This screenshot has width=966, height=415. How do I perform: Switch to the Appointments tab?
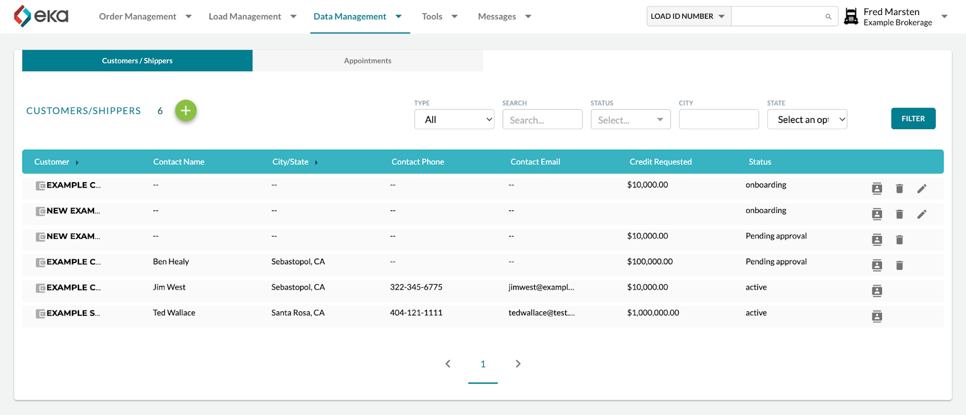368,60
